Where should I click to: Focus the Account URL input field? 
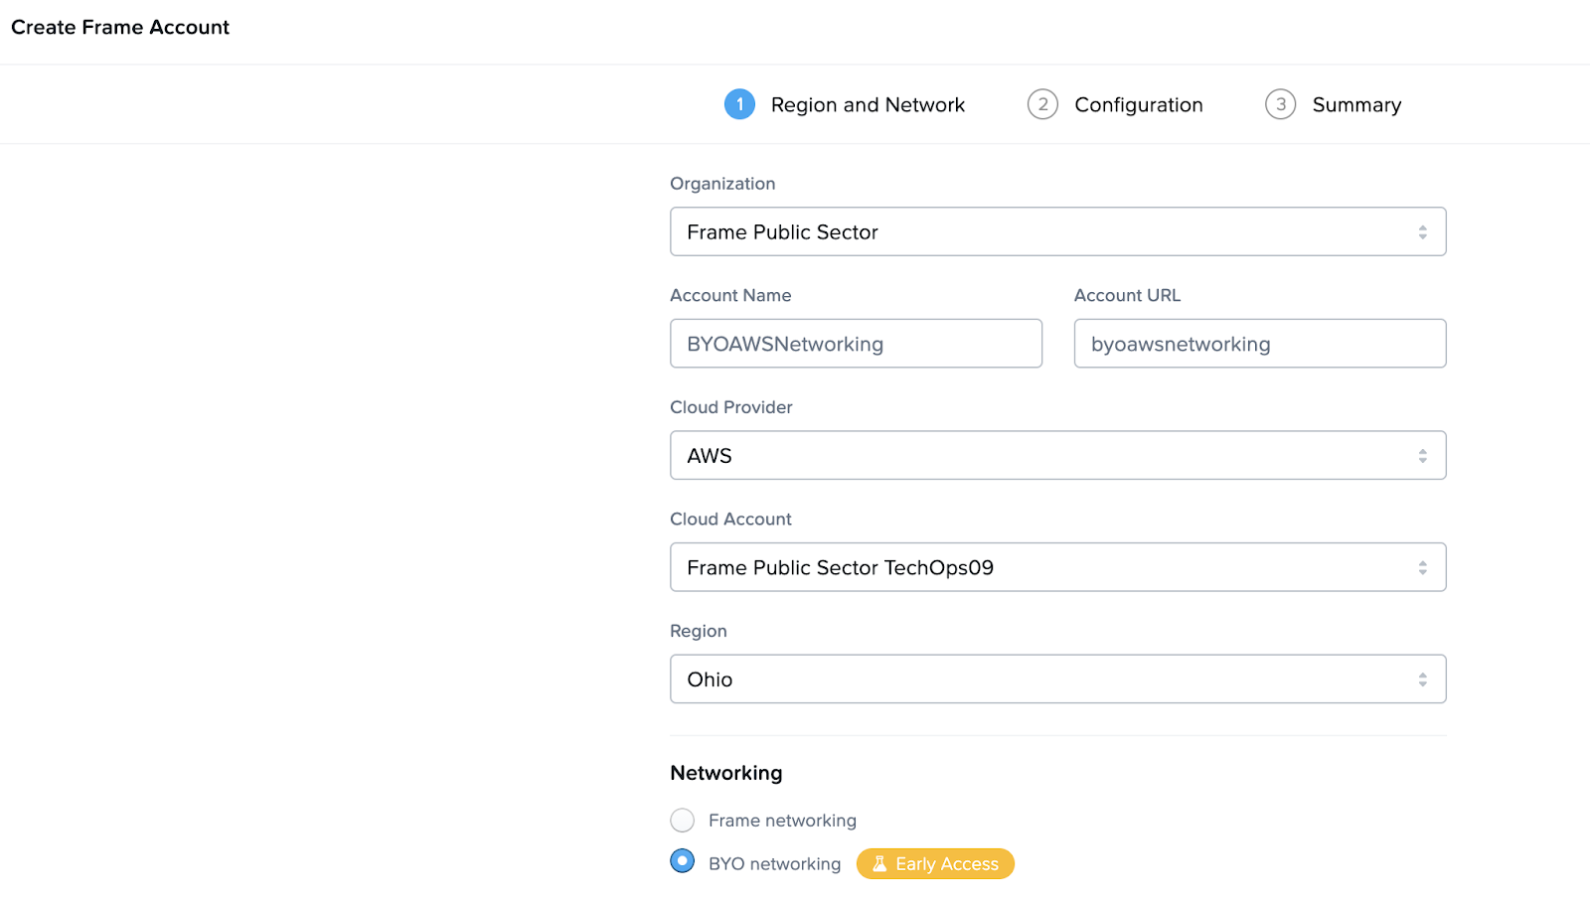(x=1259, y=344)
